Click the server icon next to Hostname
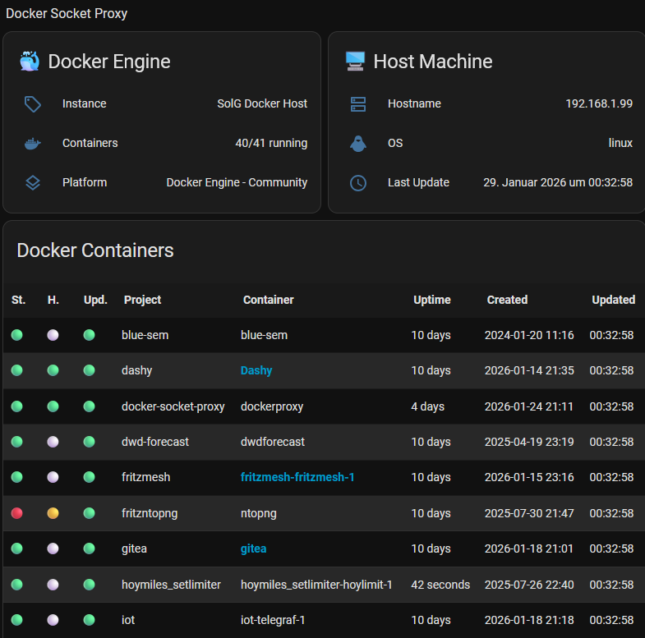 [358, 104]
